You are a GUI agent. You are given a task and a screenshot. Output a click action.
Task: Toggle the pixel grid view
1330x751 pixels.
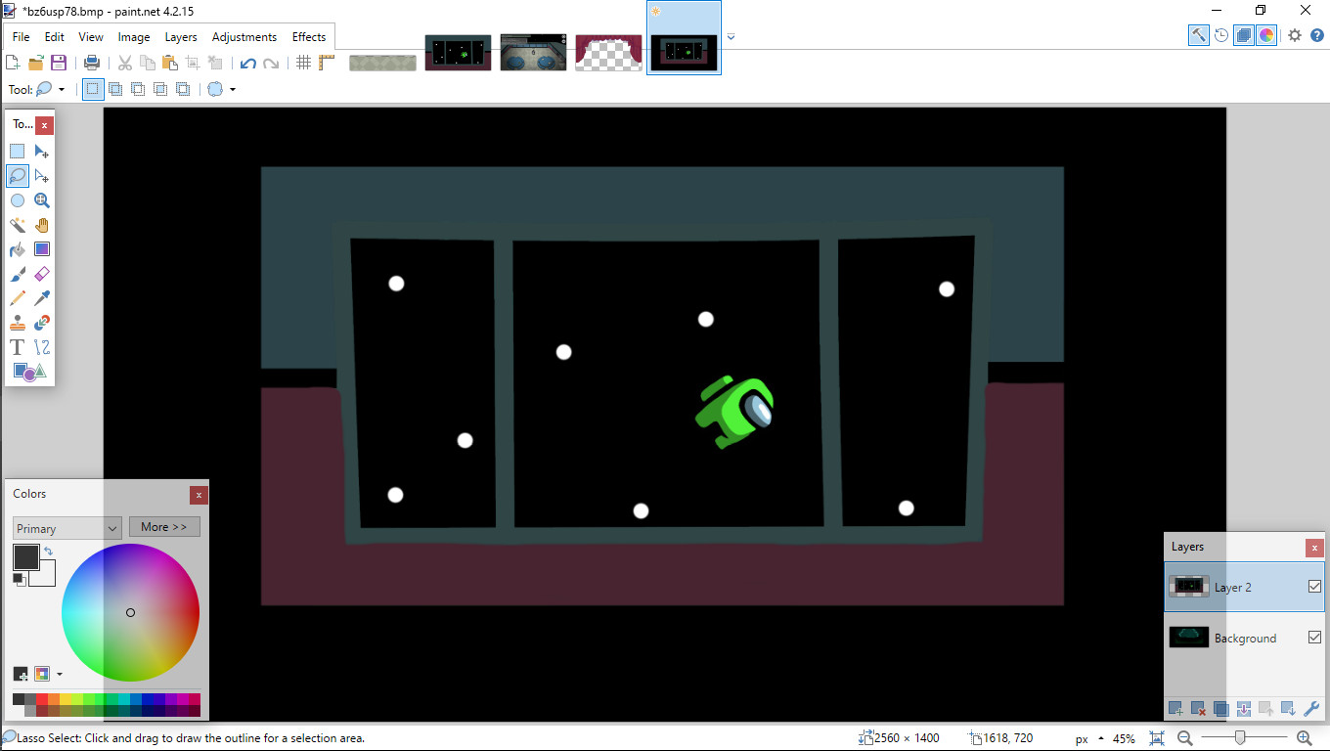tap(303, 62)
